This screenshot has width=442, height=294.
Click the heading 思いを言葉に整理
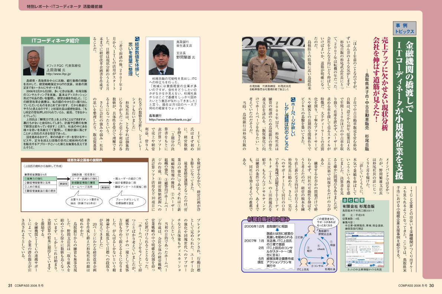[130, 59]
